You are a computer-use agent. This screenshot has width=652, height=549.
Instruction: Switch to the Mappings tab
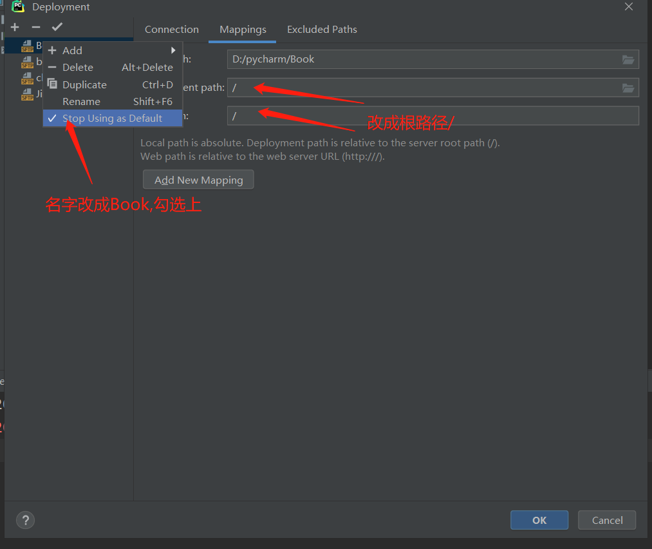coord(243,30)
